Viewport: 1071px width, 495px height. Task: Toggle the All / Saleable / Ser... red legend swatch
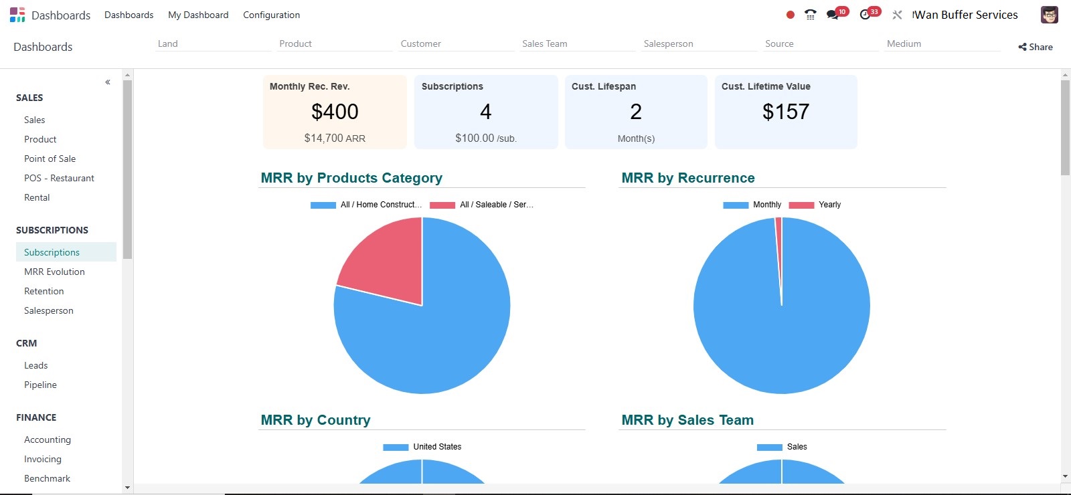tap(442, 205)
